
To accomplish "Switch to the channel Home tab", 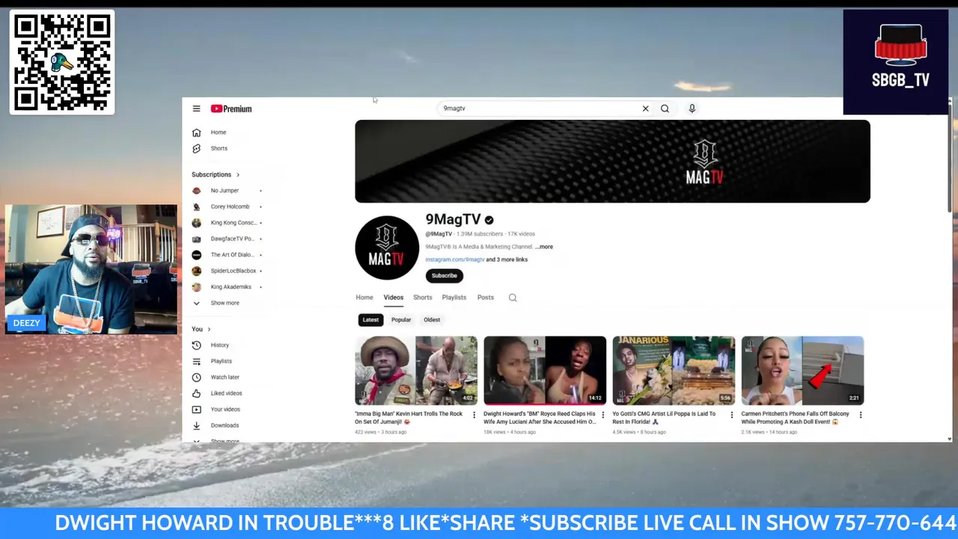I will coord(364,297).
